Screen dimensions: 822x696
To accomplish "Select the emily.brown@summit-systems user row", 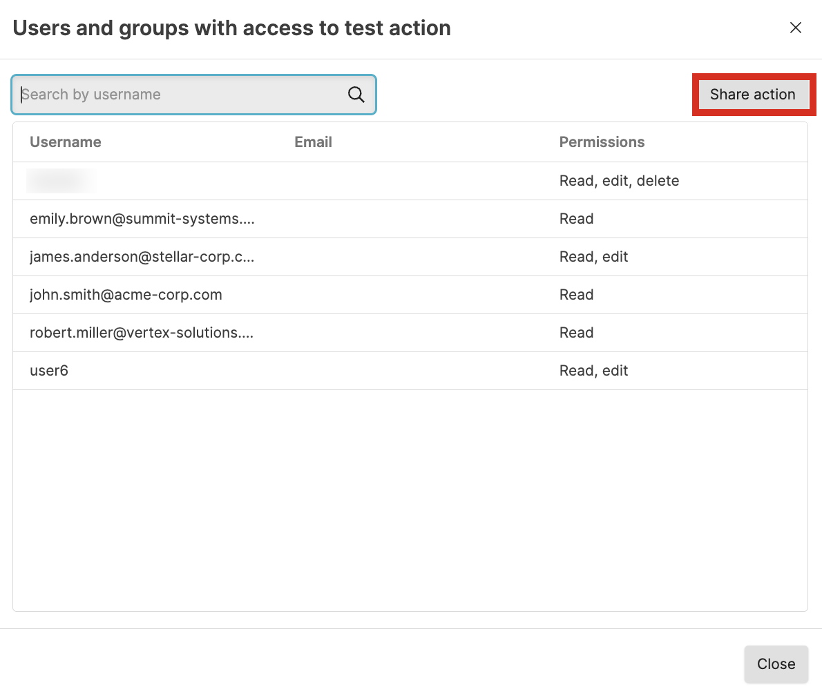I will (142, 219).
